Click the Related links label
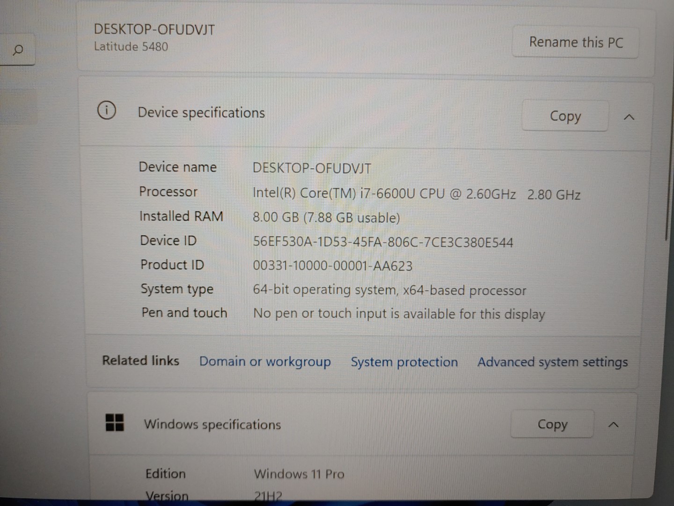The width and height of the screenshot is (674, 506). [x=141, y=360]
